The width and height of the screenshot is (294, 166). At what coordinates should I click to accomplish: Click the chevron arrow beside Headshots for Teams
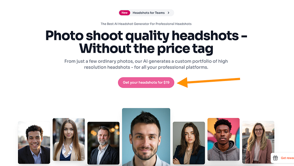[x=168, y=13]
